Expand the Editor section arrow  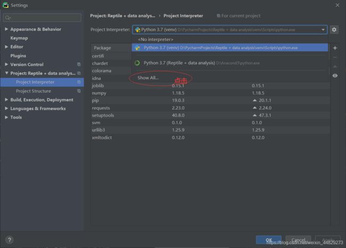[6, 46]
